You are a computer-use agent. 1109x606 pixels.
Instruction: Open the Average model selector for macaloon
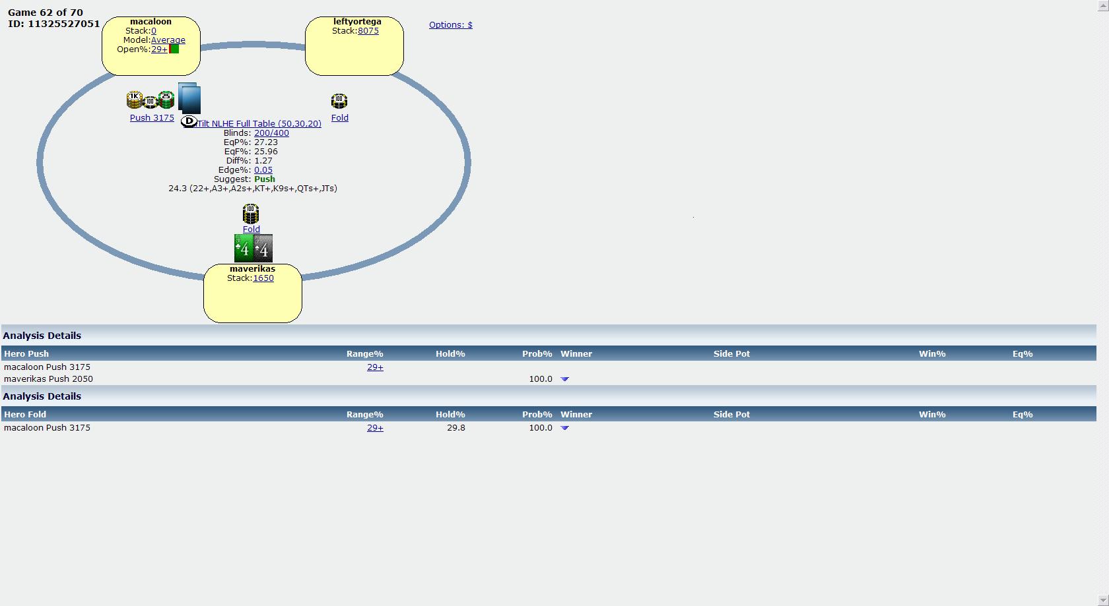click(168, 40)
